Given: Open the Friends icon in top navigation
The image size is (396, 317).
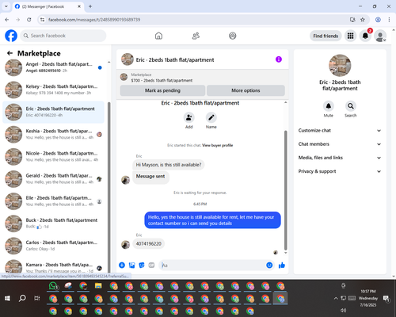Looking at the screenshot, I should point(196,36).
